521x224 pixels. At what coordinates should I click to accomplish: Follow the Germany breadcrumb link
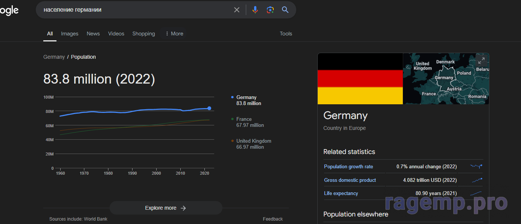pyautogui.click(x=54, y=57)
